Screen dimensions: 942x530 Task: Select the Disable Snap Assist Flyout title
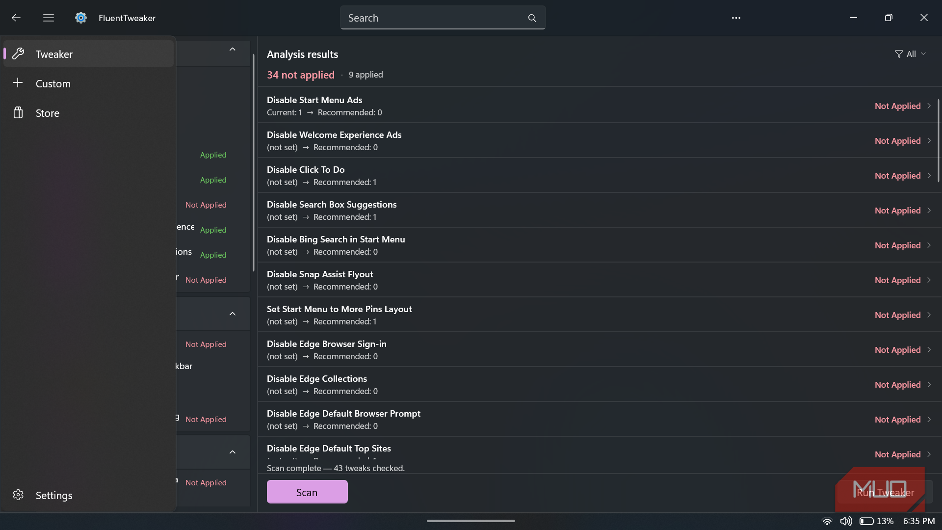click(x=320, y=274)
